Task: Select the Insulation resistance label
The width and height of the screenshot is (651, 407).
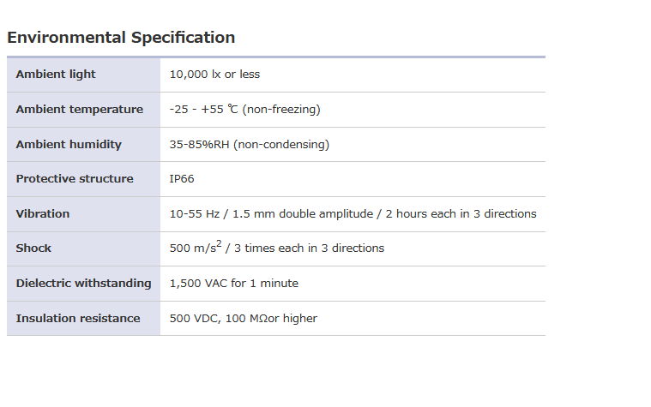Action: point(78,319)
